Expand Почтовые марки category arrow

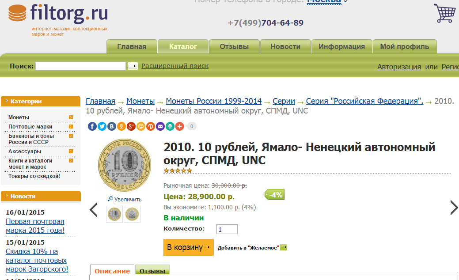pos(71,127)
